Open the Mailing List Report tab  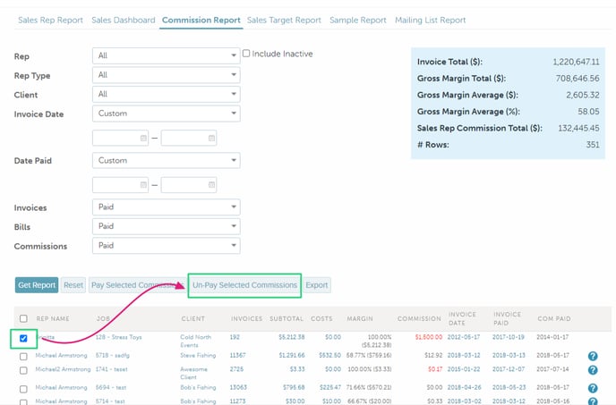click(430, 20)
